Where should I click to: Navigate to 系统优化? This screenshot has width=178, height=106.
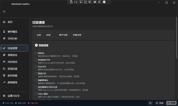point(14,55)
